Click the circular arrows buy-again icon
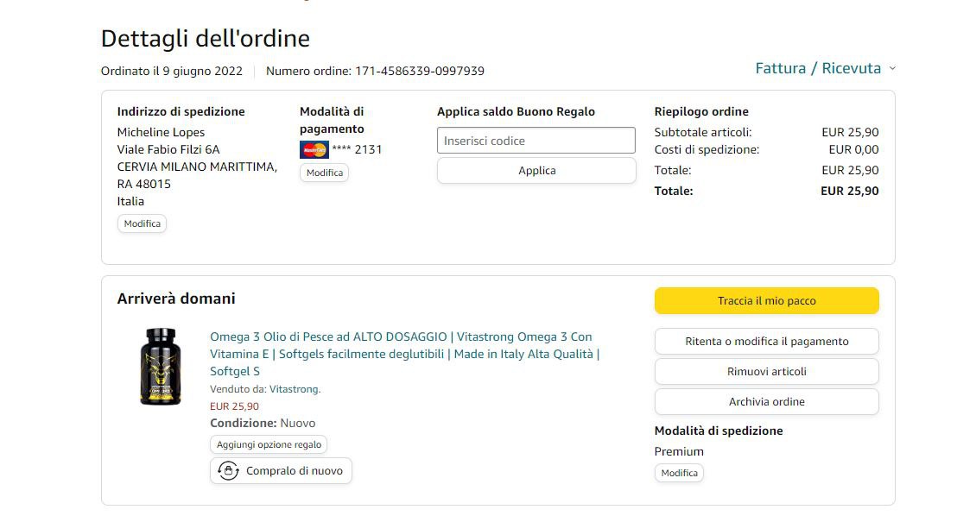Screen dimensions: 957x522 (x=228, y=471)
